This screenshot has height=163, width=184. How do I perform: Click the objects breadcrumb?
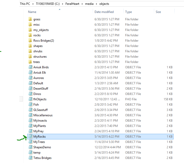coord(104,4)
